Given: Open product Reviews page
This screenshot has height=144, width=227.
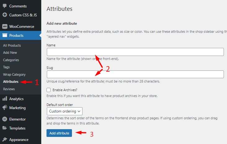Looking at the screenshot, I should point(9,89).
